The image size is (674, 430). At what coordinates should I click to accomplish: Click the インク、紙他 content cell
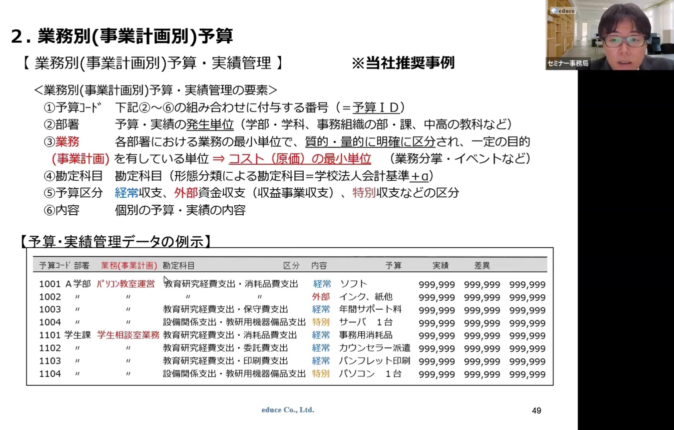pos(366,297)
